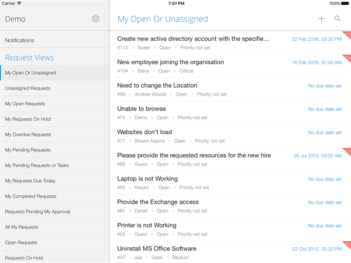This screenshot has height=263, width=351.
Task: Open the search magnifier icon
Action: 338,19
